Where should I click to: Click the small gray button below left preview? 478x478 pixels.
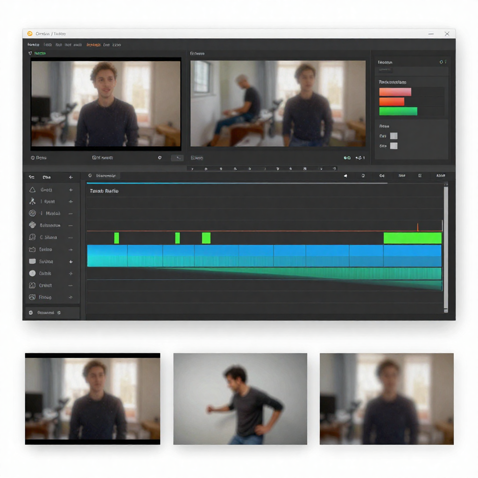pyautogui.click(x=177, y=158)
